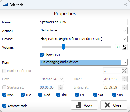Viewport: 130px width, 112px height.
Task: Click the Time field down arrow
Action: [x=124, y=80]
